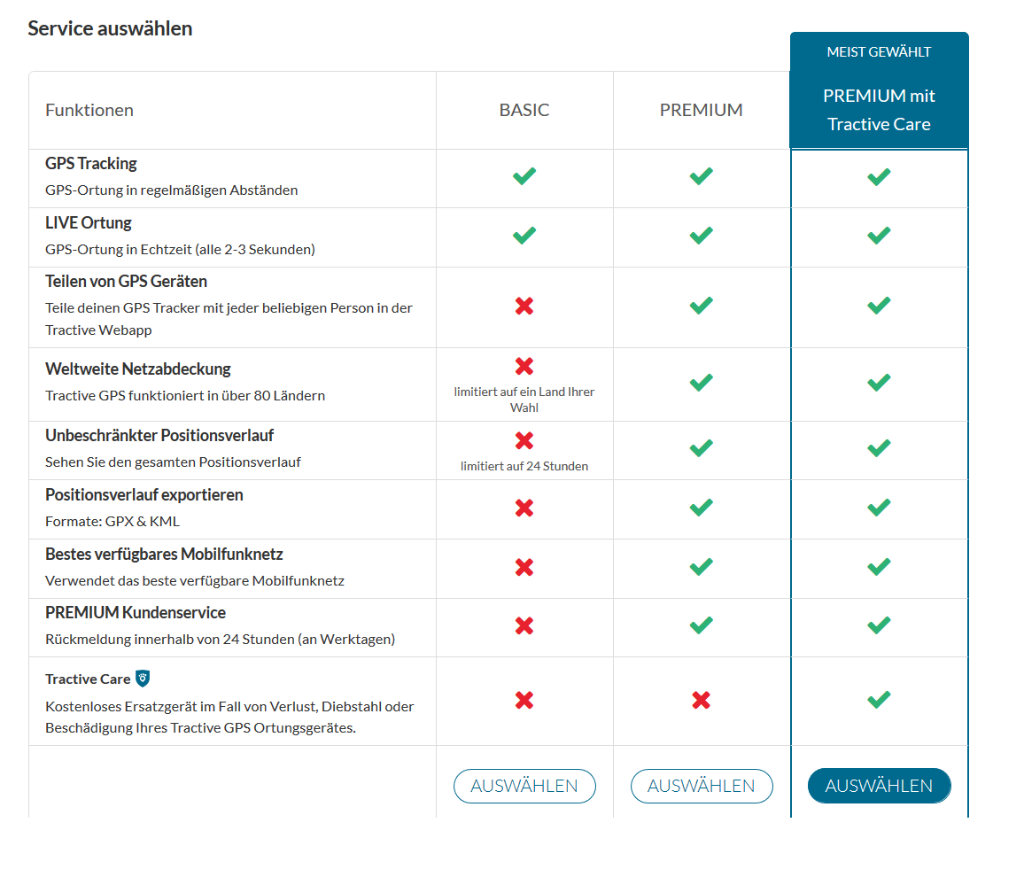Click the PREMIUM mit Tractive Care header
The width and height of the screenshot is (1024, 877).
tap(879, 110)
